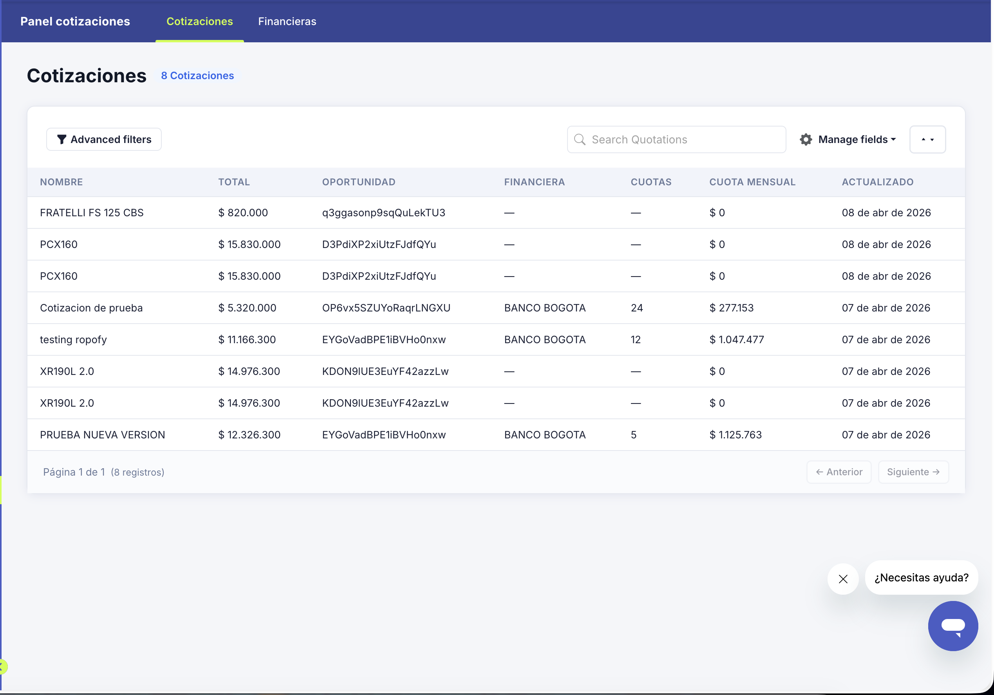Go back with Anterior button
The height and width of the screenshot is (695, 994).
[x=839, y=472]
